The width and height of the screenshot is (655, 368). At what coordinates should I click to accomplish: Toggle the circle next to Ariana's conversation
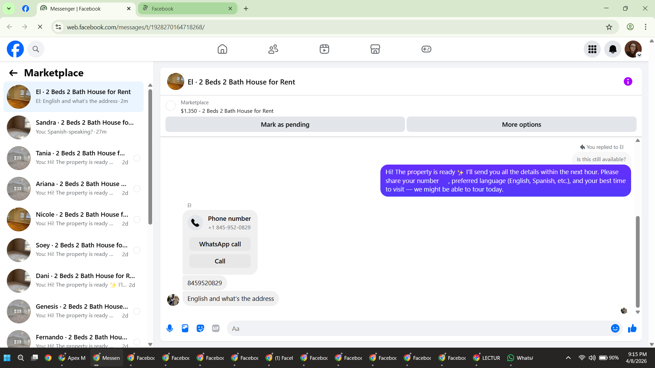click(x=137, y=189)
